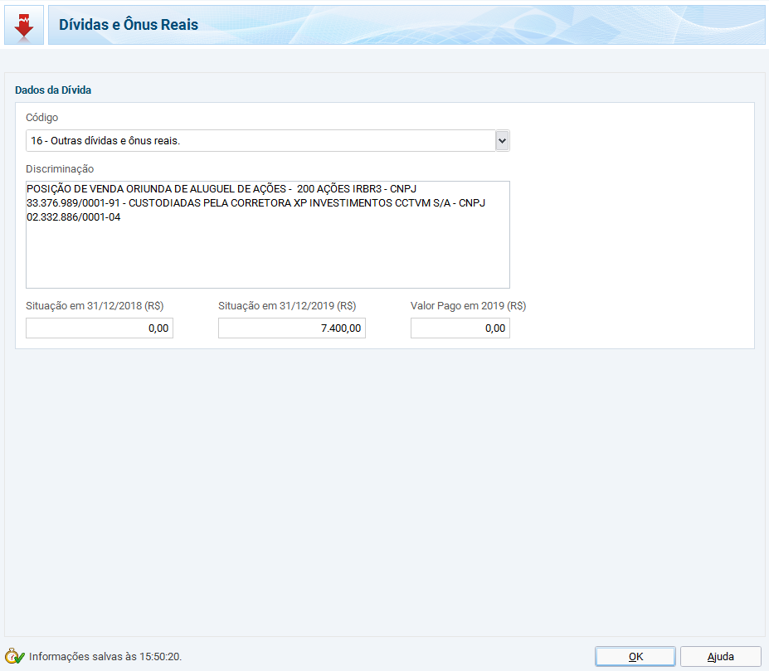769x671 pixels.
Task: Open the '16 - Outras dívidas e ônus reais' combo box
Action: [259, 141]
